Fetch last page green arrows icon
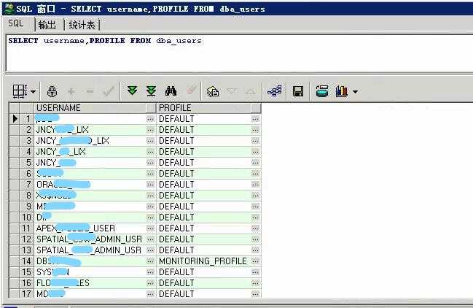Image resolution: width=473 pixels, height=308 pixels. tap(151, 91)
